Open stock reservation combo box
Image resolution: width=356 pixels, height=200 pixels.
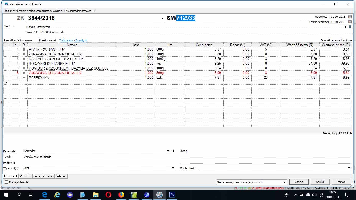[251, 182]
